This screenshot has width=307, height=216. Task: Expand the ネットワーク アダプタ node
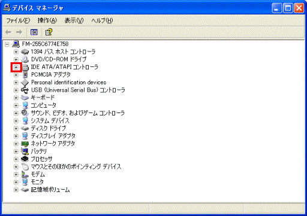click(16, 144)
